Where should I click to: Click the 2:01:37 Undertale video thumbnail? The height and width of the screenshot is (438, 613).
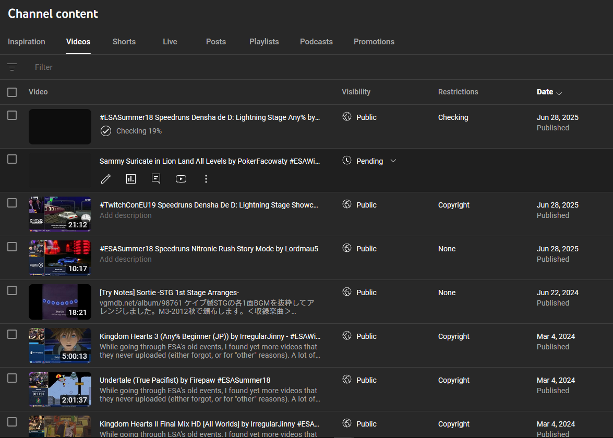point(60,389)
